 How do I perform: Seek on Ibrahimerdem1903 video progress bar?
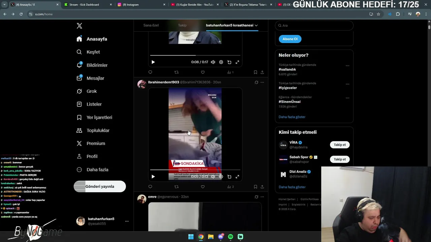pyautogui.click(x=195, y=170)
